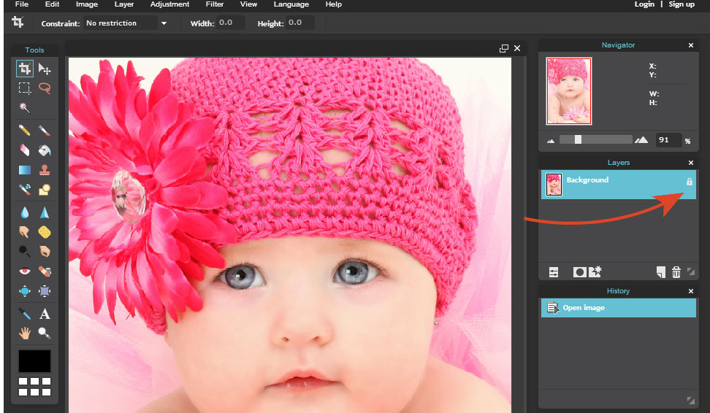Add a layer mask
The image size is (710, 413).
579,272
